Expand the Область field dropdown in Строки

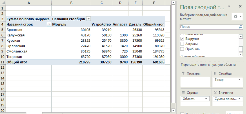click(x=206, y=99)
